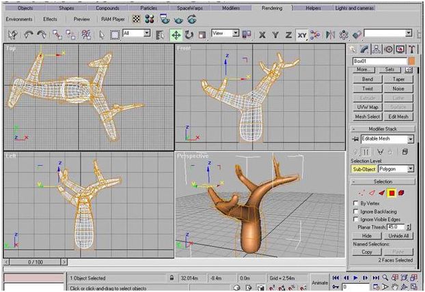The width and height of the screenshot is (425, 292).
Task: Click the Planar Thresh spinner arrows
Action: [409, 227]
